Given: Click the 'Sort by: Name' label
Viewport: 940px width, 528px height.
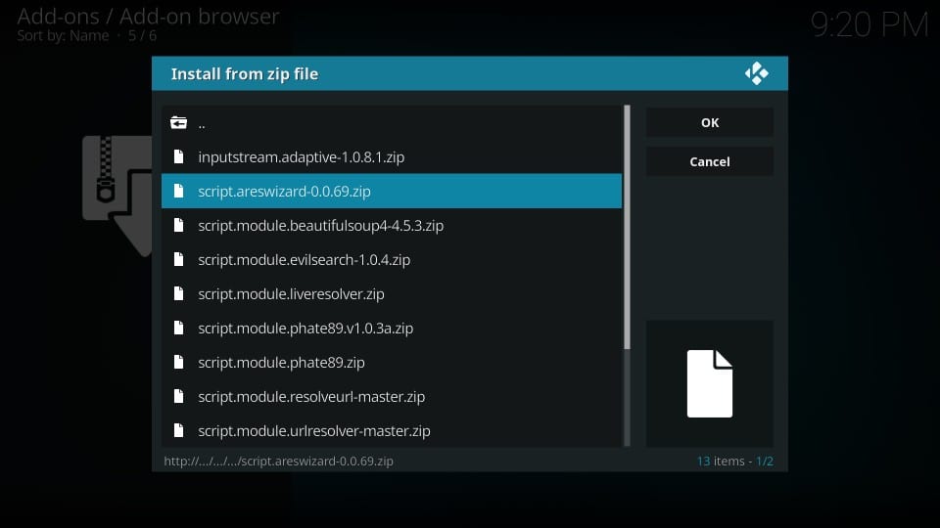Looking at the screenshot, I should click(63, 36).
